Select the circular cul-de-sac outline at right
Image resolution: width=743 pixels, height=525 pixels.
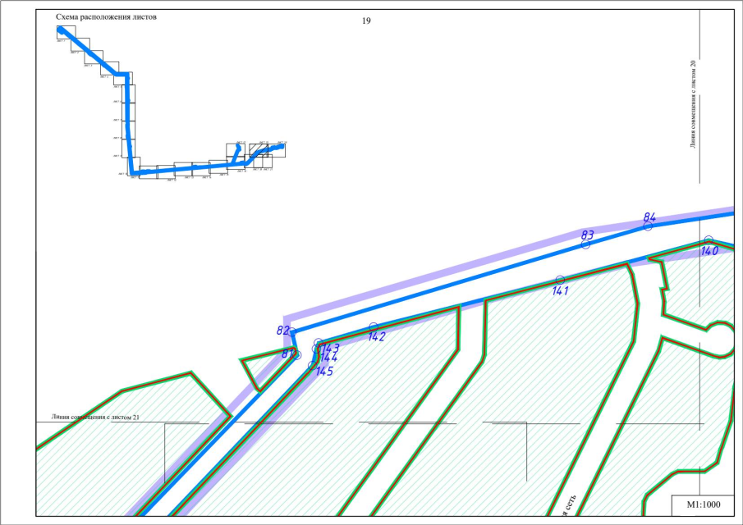pos(719,338)
